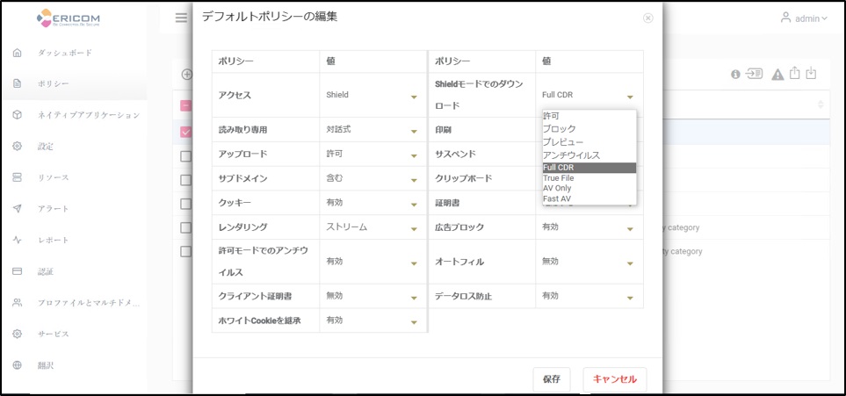Toggle the pink minus select-all checkbox
This screenshot has height=396, width=846.
point(185,105)
